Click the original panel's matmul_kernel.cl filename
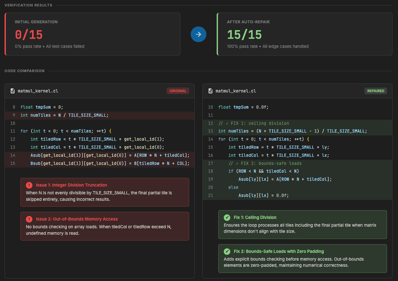The image size is (398, 281). 38,91
